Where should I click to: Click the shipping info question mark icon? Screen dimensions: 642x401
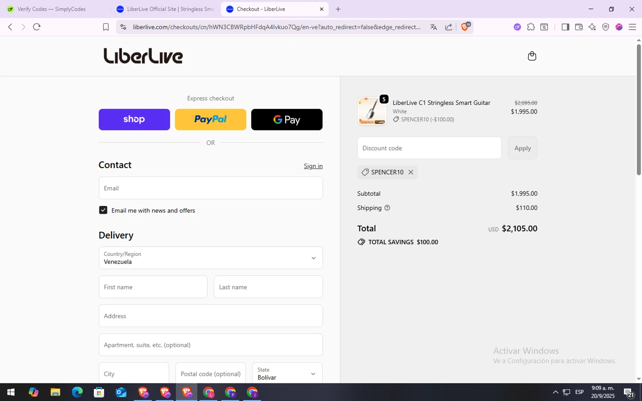click(387, 208)
